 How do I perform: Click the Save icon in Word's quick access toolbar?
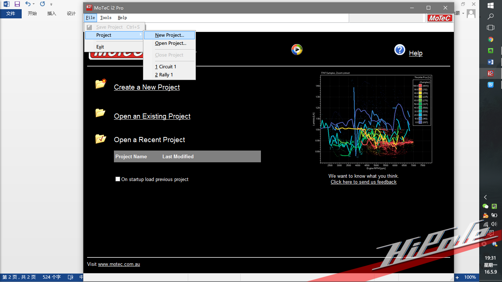[x=17, y=4]
